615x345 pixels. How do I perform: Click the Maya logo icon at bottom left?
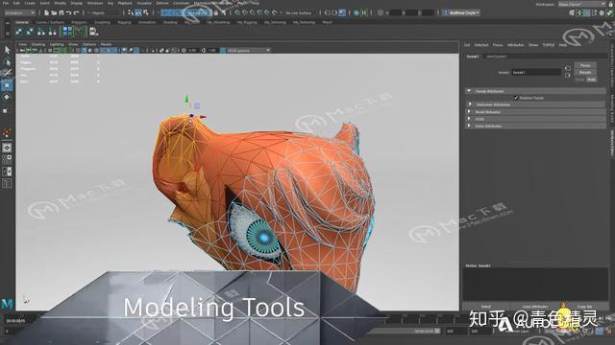[x=7, y=304]
